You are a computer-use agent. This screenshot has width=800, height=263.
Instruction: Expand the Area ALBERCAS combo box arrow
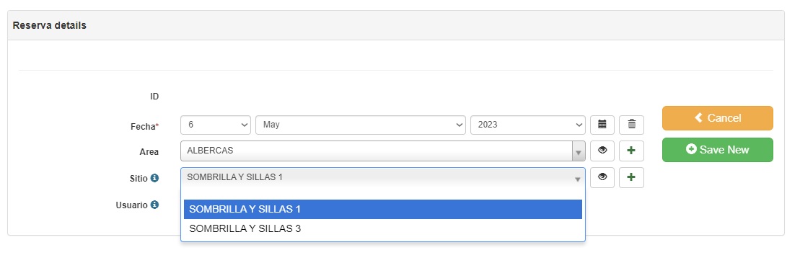point(578,151)
